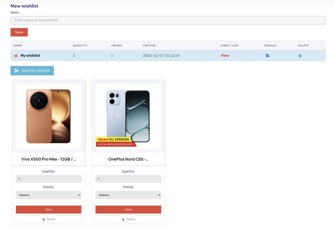This screenshot has height=229, width=335.
Task: Save the new wishlist name
Action: click(x=19, y=32)
